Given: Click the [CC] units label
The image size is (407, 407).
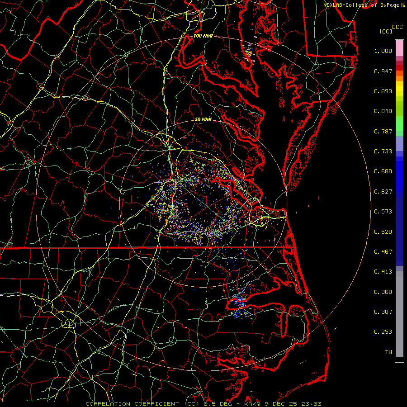Looking at the screenshot, I should coord(386,31).
